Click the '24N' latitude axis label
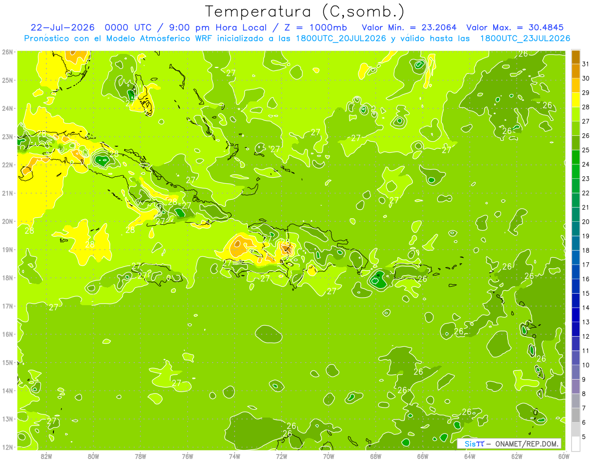The width and height of the screenshot is (599, 463). (x=7, y=108)
